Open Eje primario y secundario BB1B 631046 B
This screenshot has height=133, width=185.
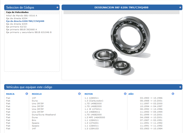[x=29, y=32]
